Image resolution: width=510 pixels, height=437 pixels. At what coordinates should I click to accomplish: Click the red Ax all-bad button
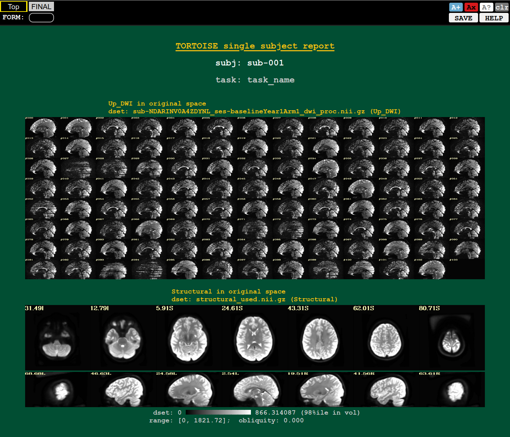(x=471, y=7)
